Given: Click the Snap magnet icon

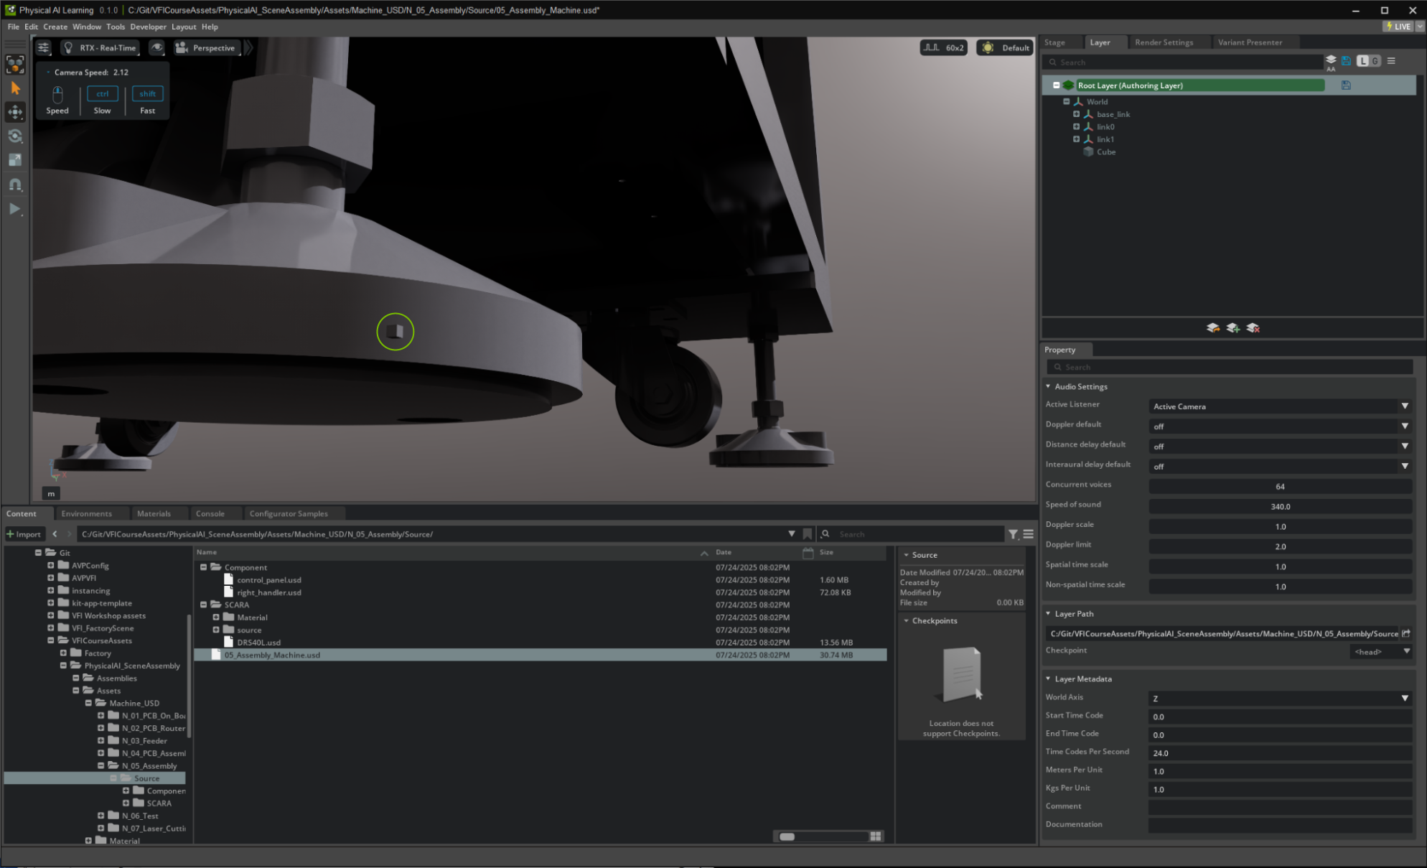Looking at the screenshot, I should tap(15, 185).
